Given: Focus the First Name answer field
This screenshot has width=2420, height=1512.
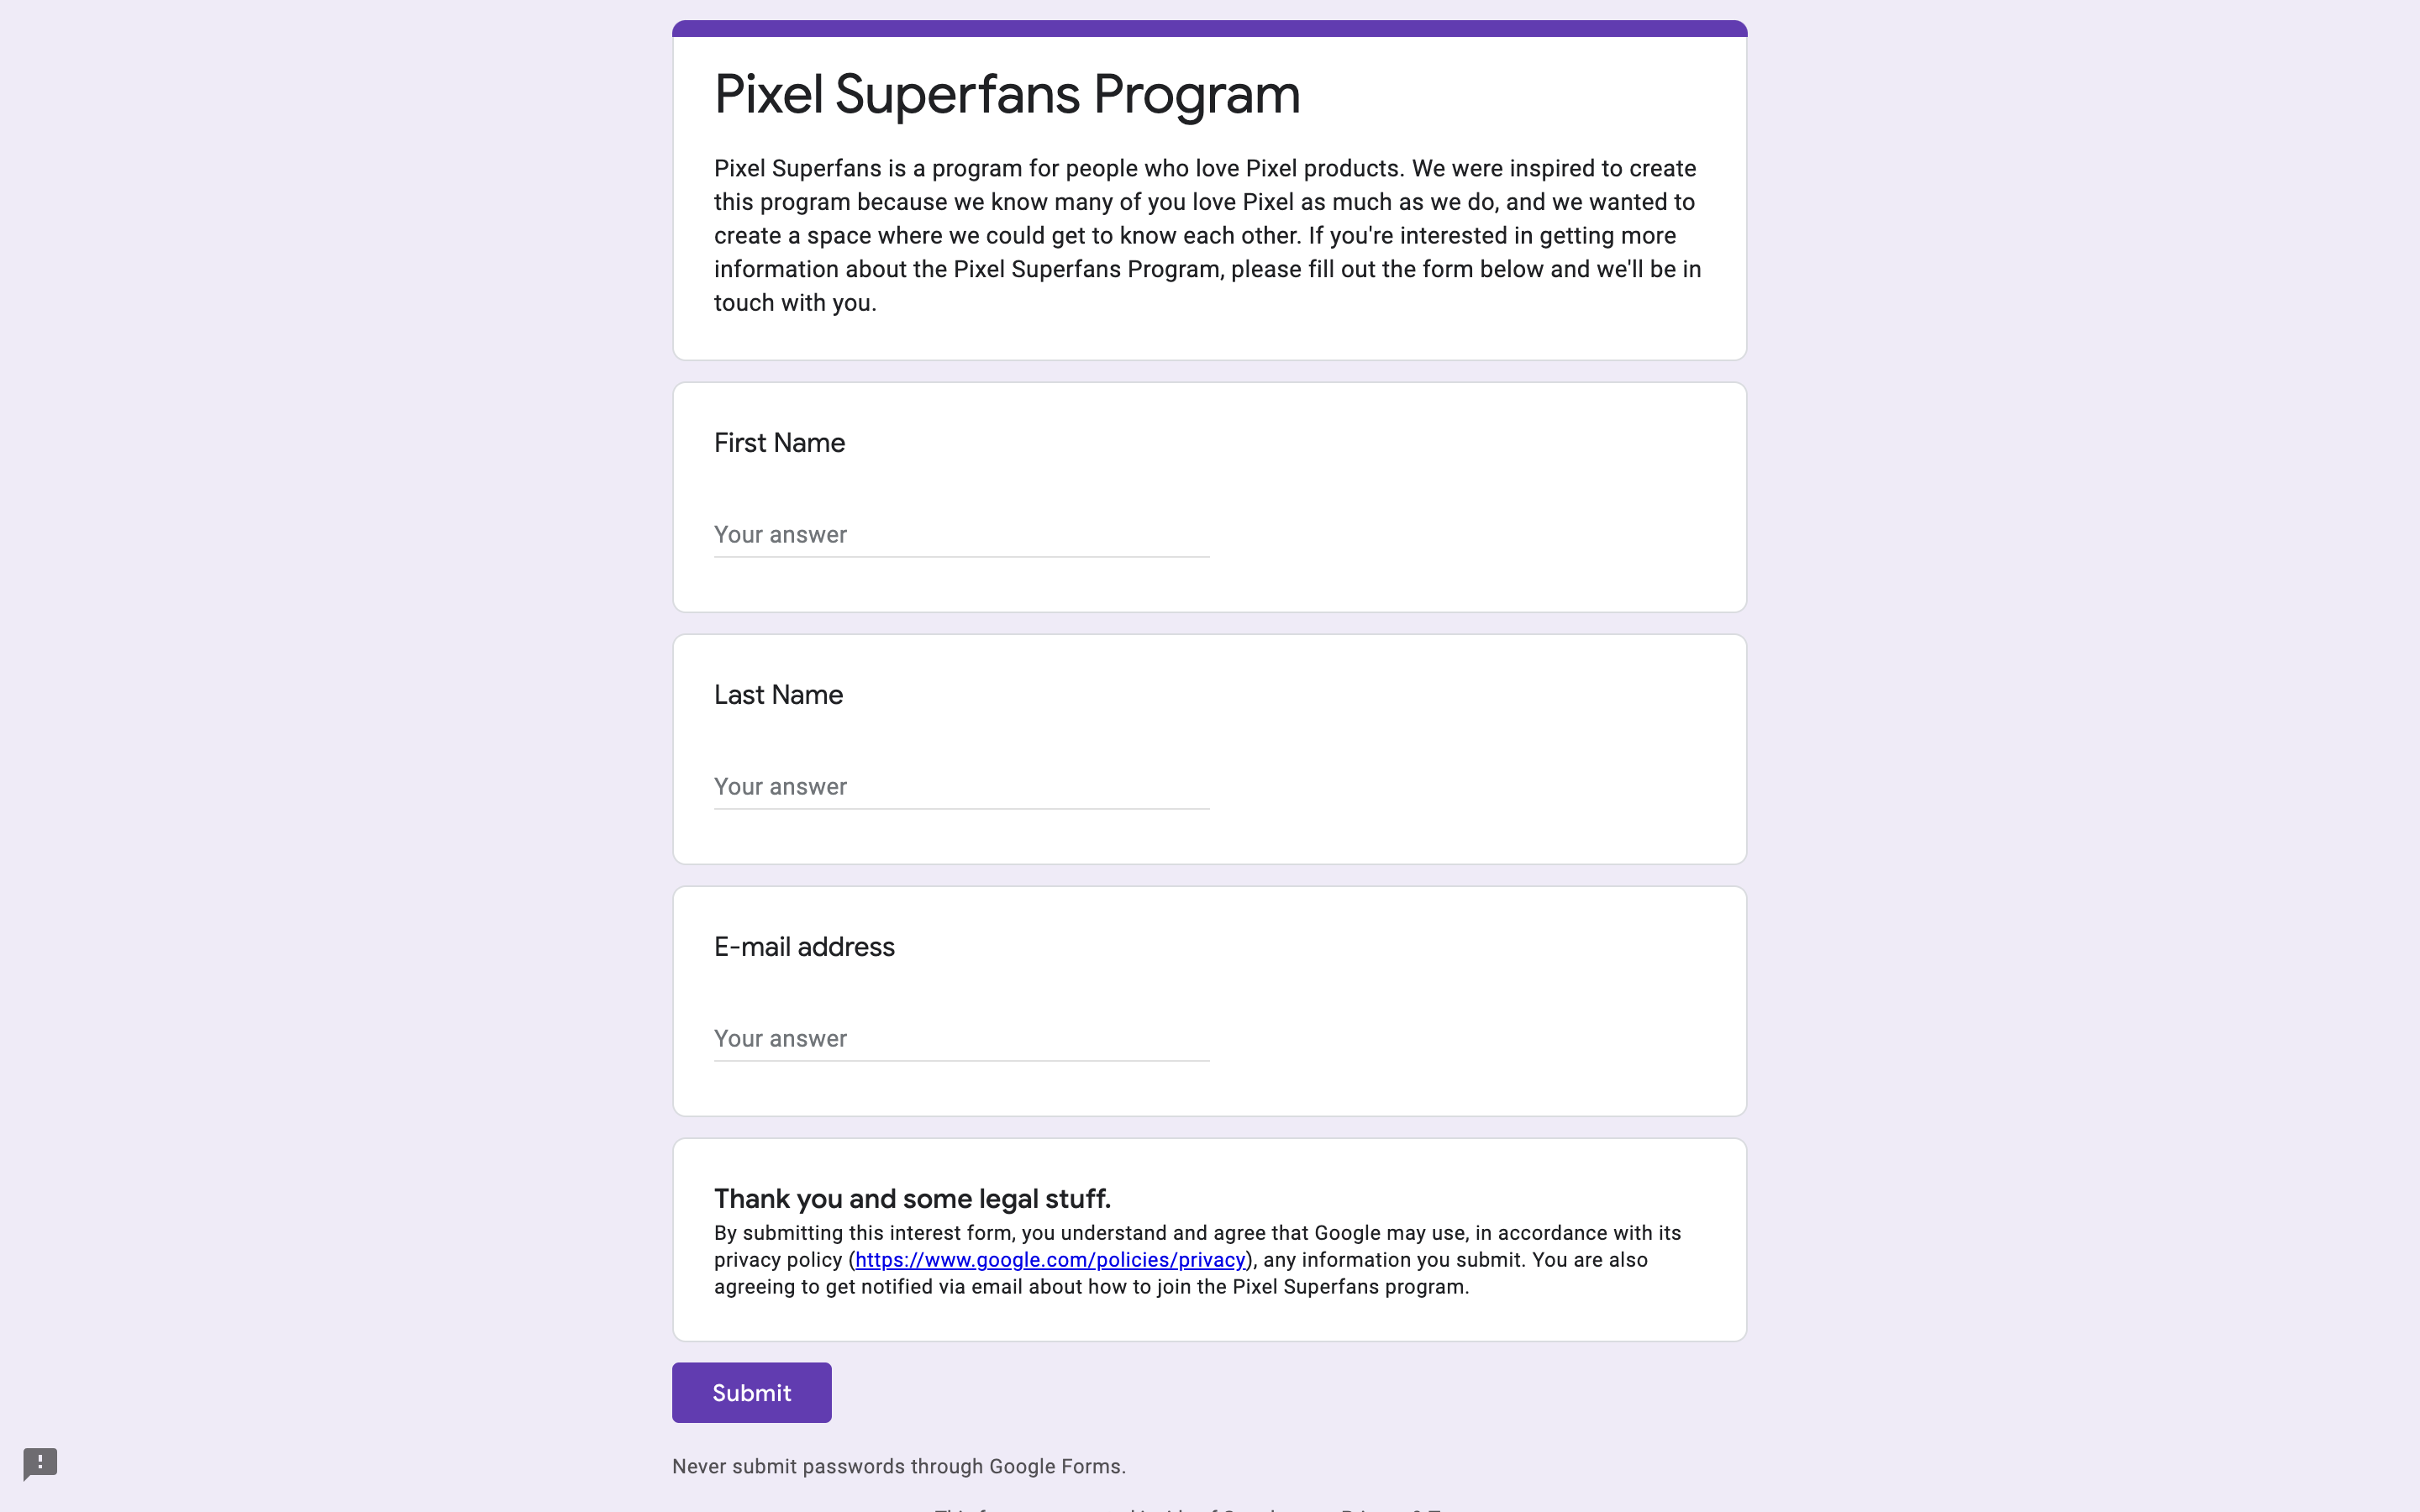Looking at the screenshot, I should [x=960, y=535].
